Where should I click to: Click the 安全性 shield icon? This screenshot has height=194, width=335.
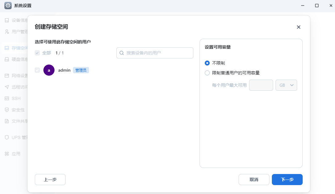click(x=7, y=110)
